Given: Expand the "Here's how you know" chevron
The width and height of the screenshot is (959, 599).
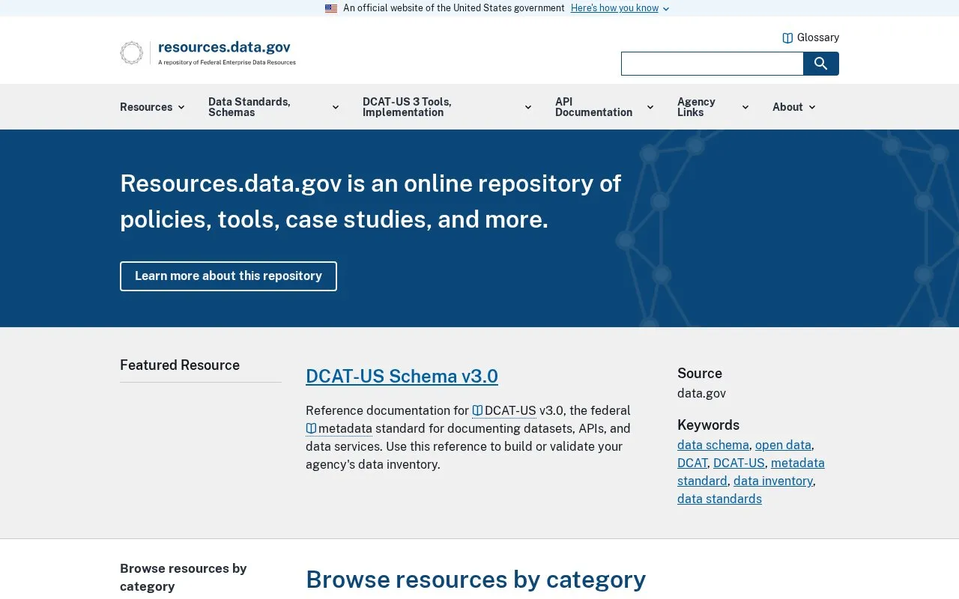Looking at the screenshot, I should pyautogui.click(x=666, y=9).
